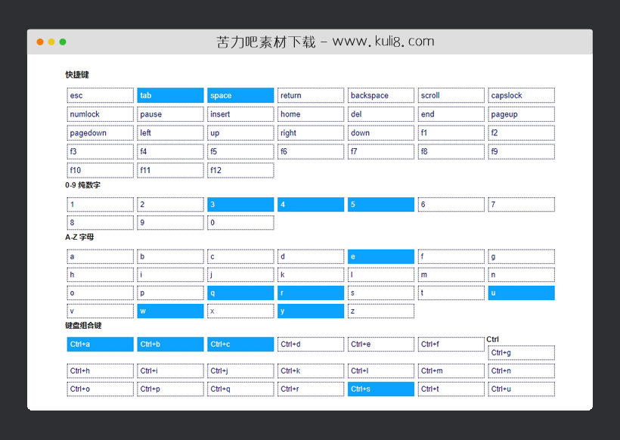Click the "esc" key box
The image size is (620, 440).
point(100,95)
